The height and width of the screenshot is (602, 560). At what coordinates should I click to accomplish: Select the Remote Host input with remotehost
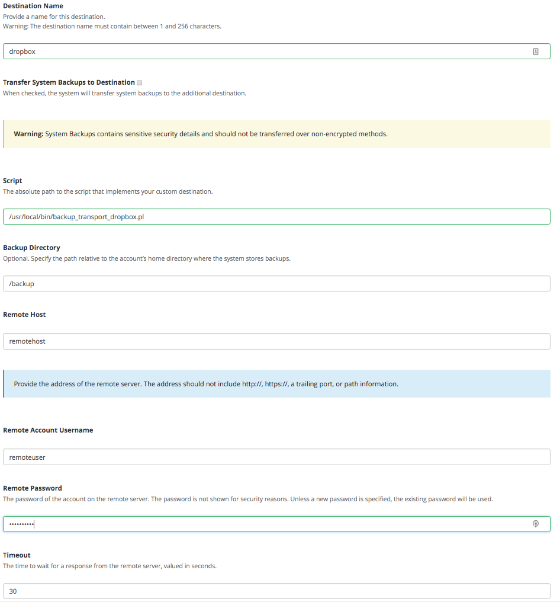276,341
